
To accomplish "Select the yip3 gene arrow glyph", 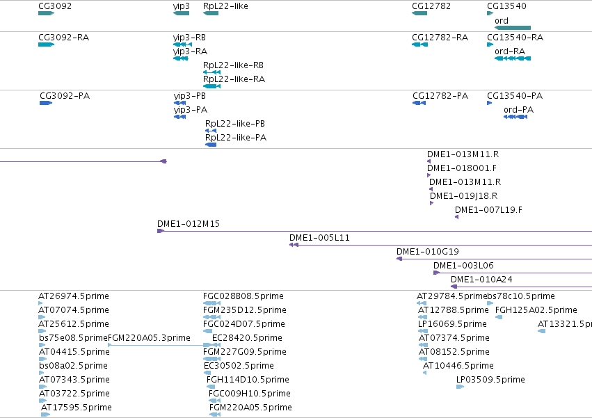I will (182, 13).
